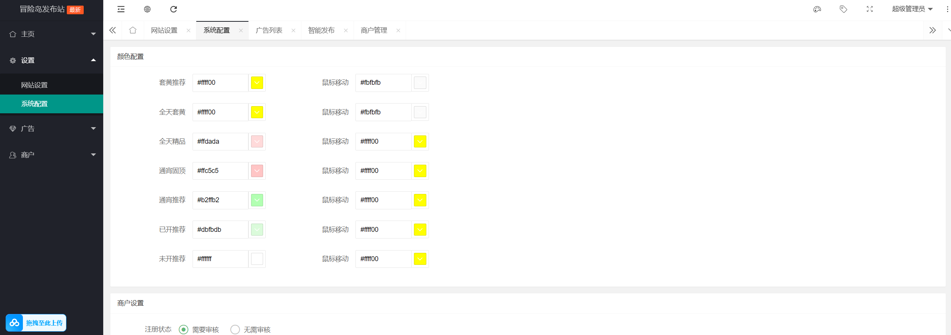Open 已开推荐 light green color picker
The height and width of the screenshot is (335, 951).
[x=257, y=230]
